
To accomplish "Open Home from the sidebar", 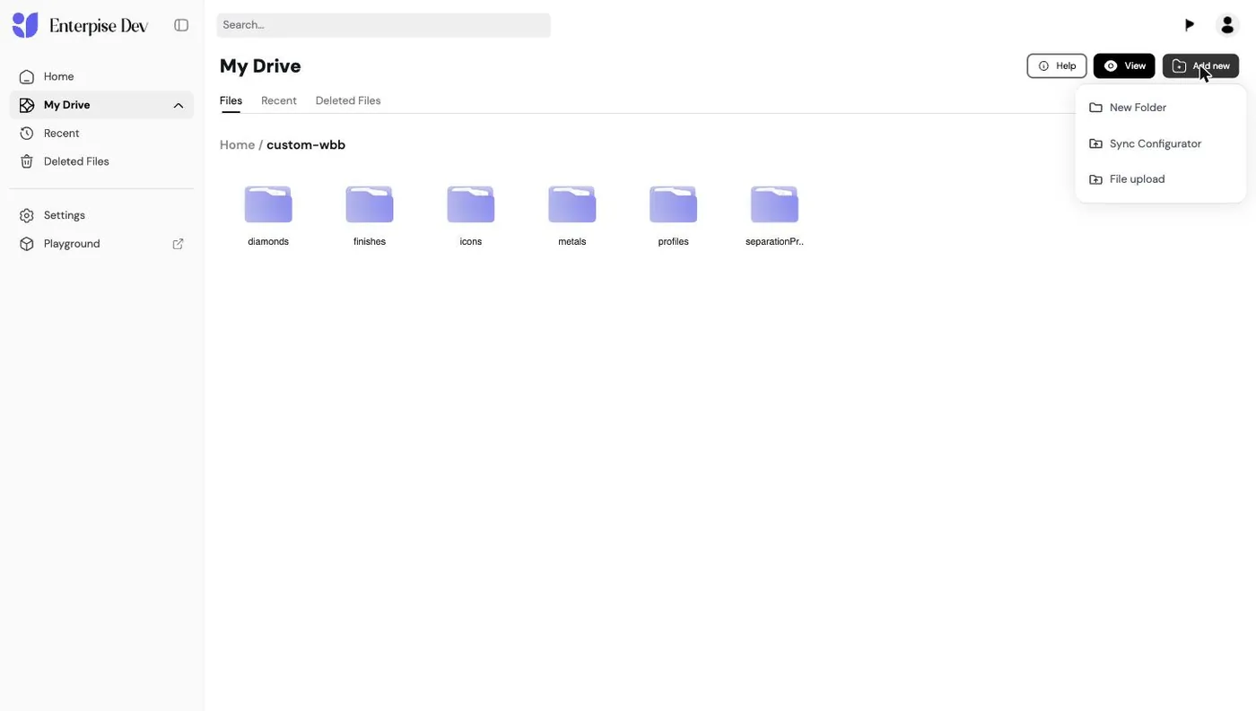I will pos(101,77).
